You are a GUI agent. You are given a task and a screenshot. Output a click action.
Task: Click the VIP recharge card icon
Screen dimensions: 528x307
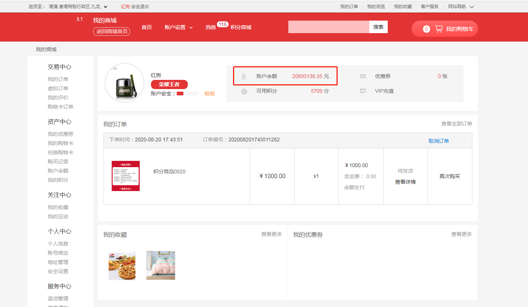pyautogui.click(x=363, y=91)
